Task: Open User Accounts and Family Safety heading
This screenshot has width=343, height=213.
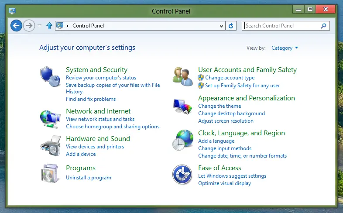Action: tap(247, 70)
